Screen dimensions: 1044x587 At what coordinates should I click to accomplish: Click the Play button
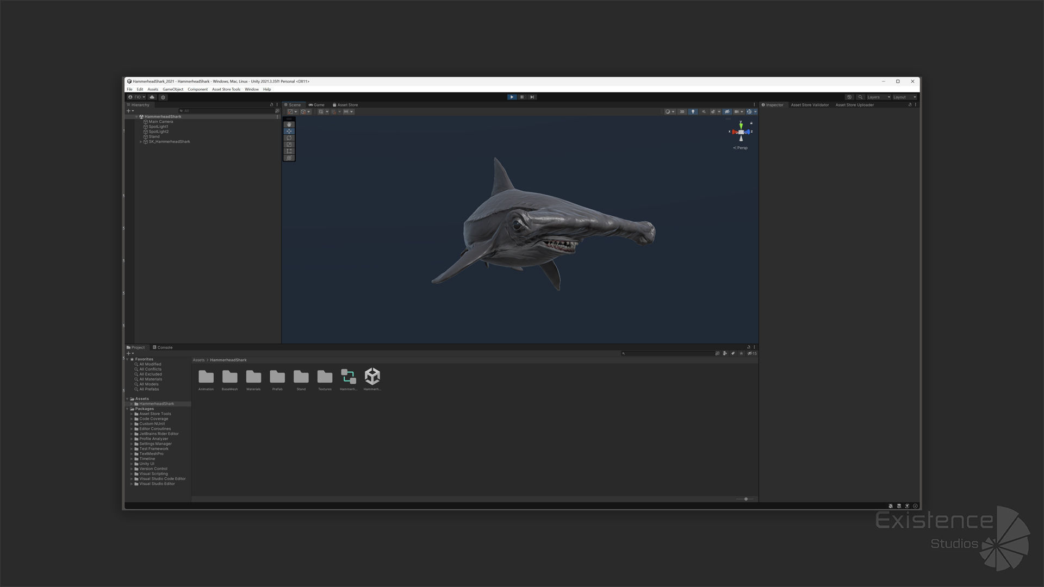coord(512,97)
